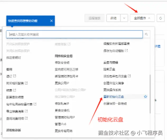Screen dimensions: 167x140
Task: Choose 修改私有IP
Action: click(x=62, y=104)
